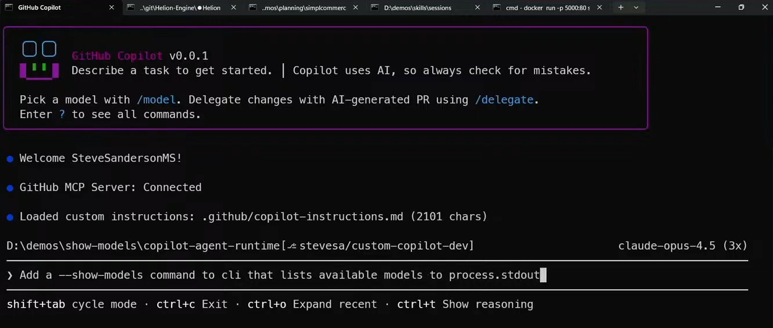Click terminal icon on cmd docker tab
This screenshot has width=773, height=328.
pyautogui.click(x=496, y=8)
